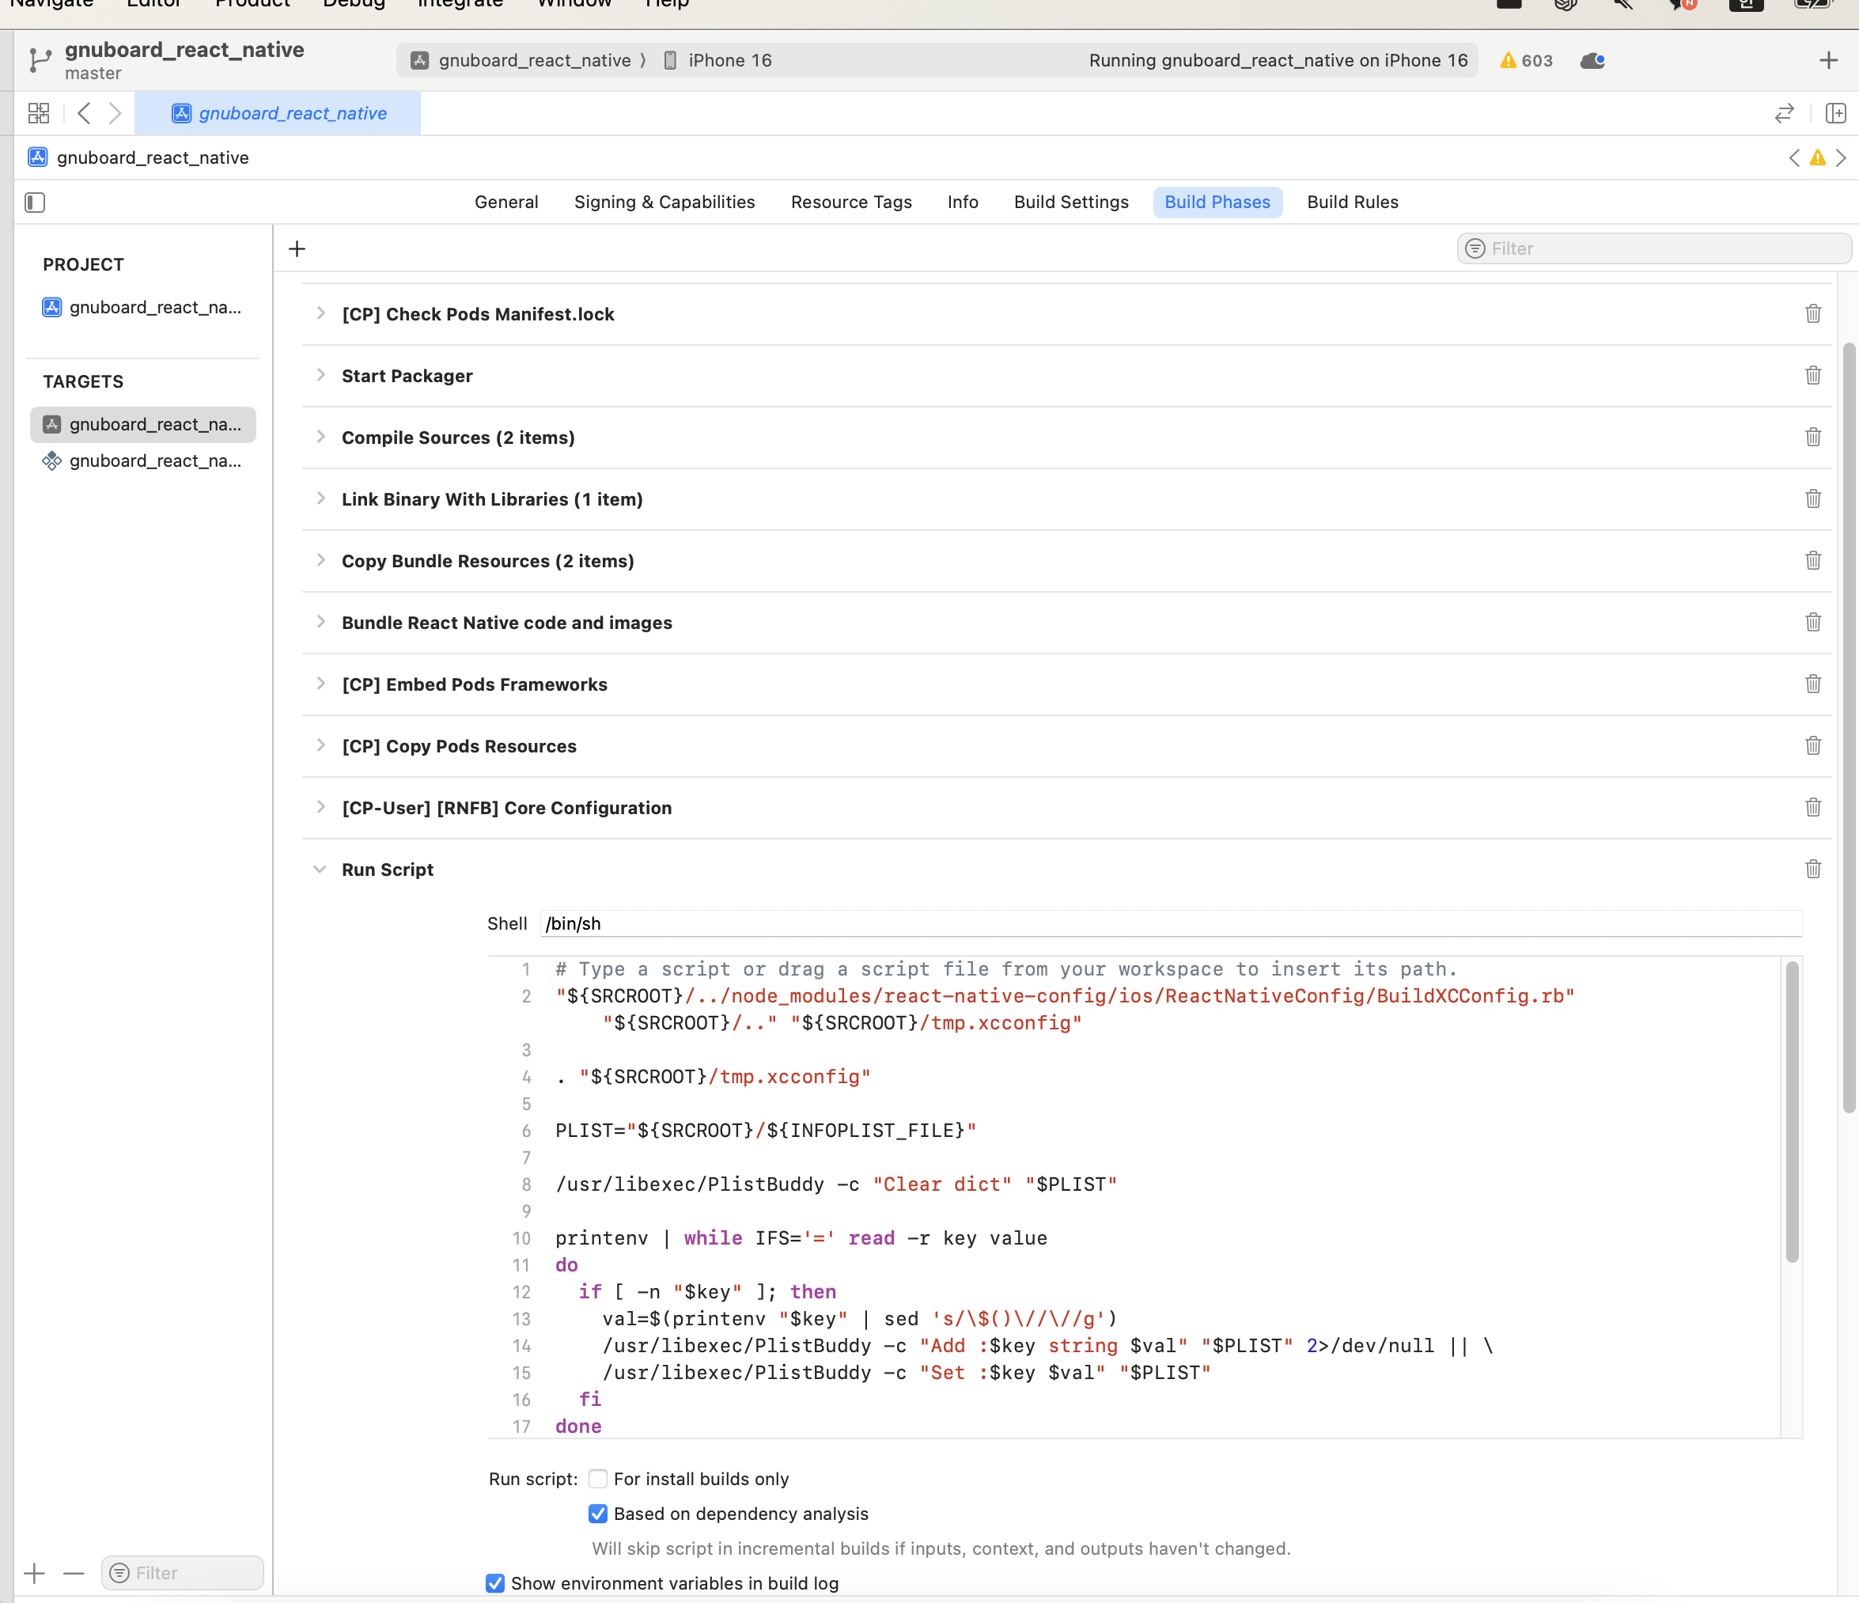The width and height of the screenshot is (1859, 1603).
Task: Expand Check Pods Manifest.lock phase
Action: 320,314
